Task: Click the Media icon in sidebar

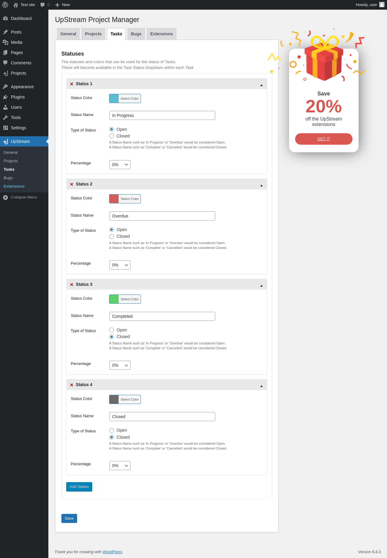Action: click(x=5, y=42)
